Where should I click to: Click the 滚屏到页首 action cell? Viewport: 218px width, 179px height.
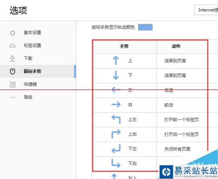pos(182,61)
